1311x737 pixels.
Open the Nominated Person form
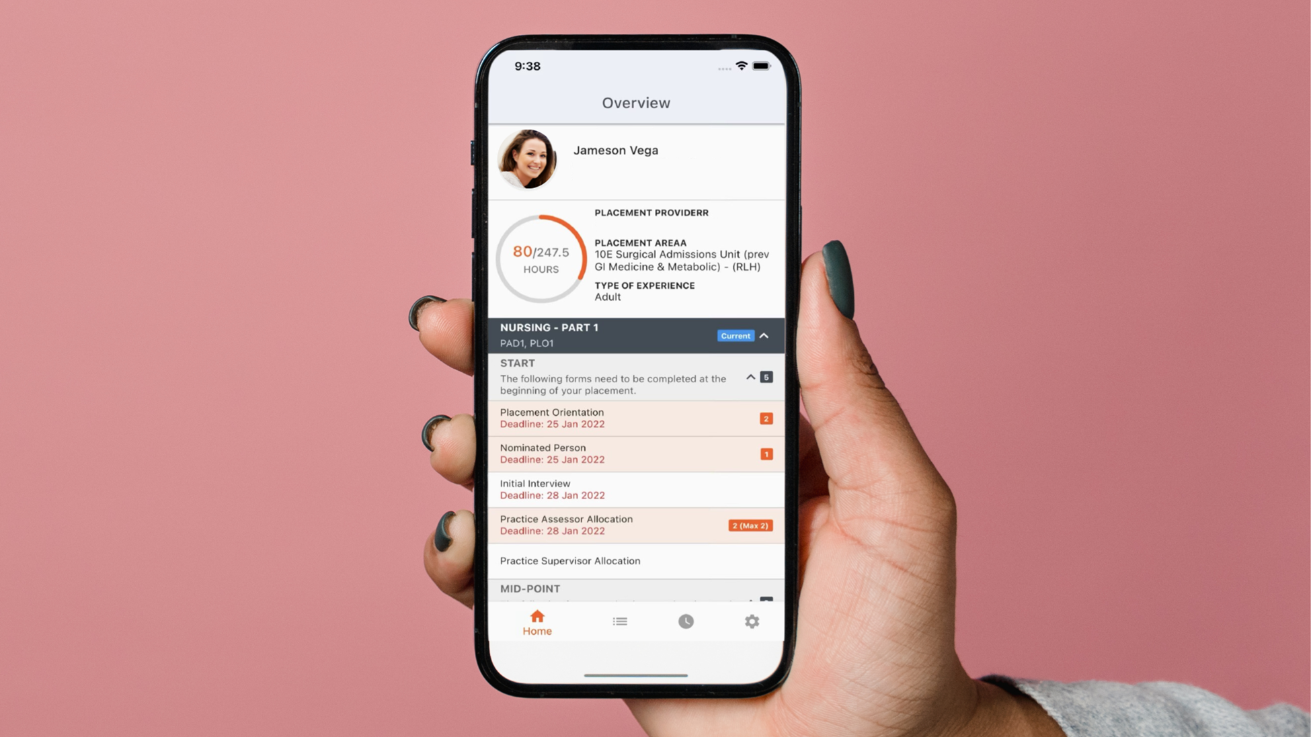click(633, 453)
